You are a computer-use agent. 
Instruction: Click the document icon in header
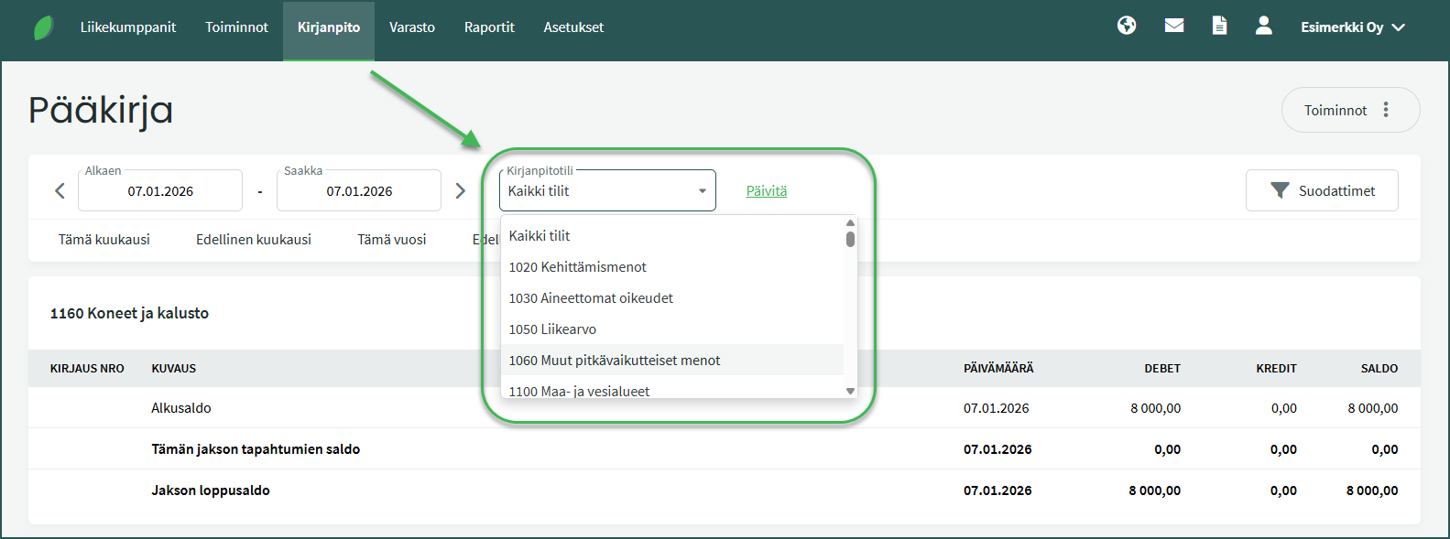pyautogui.click(x=1219, y=26)
